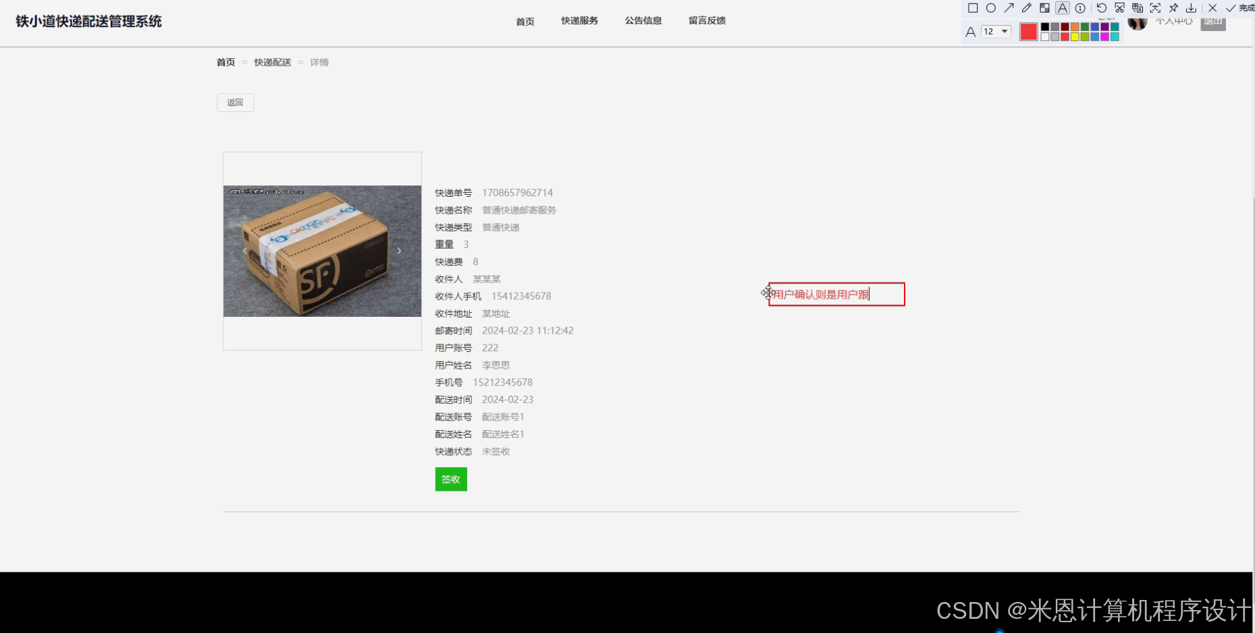Click the large red current color swatch
This screenshot has width=1255, height=633.
coord(1028,32)
